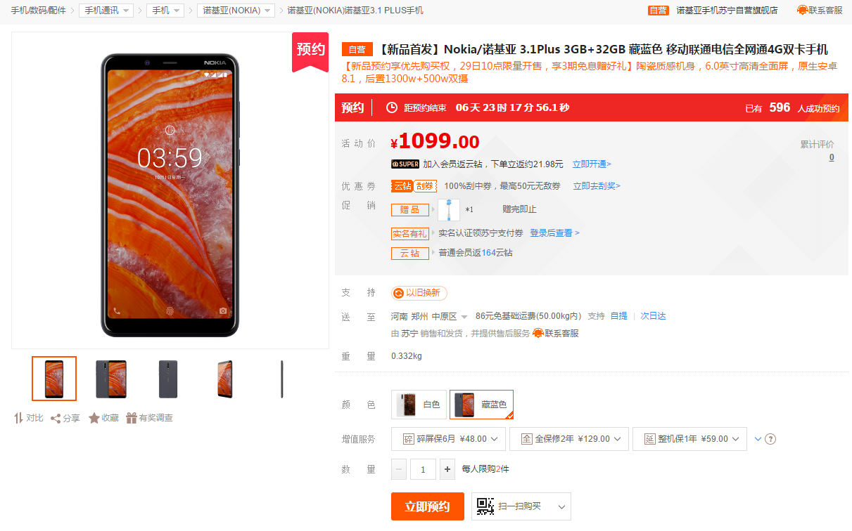This screenshot has width=852, height=531.
Task: Increase quantity with the plus button
Action: tap(447, 469)
